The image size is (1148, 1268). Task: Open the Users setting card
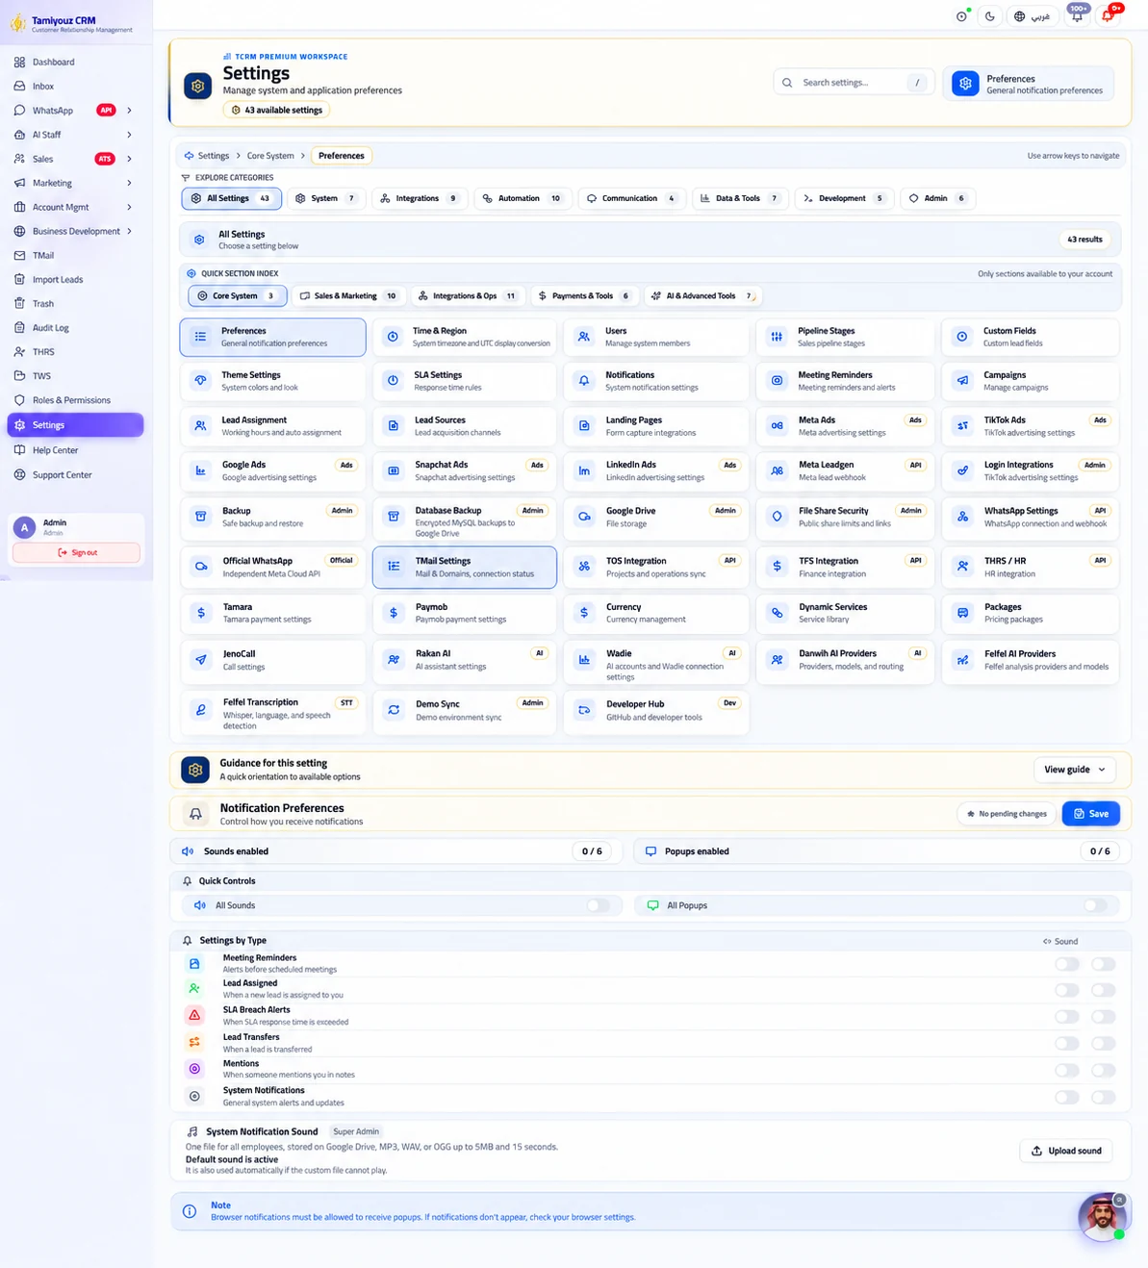[x=656, y=337]
